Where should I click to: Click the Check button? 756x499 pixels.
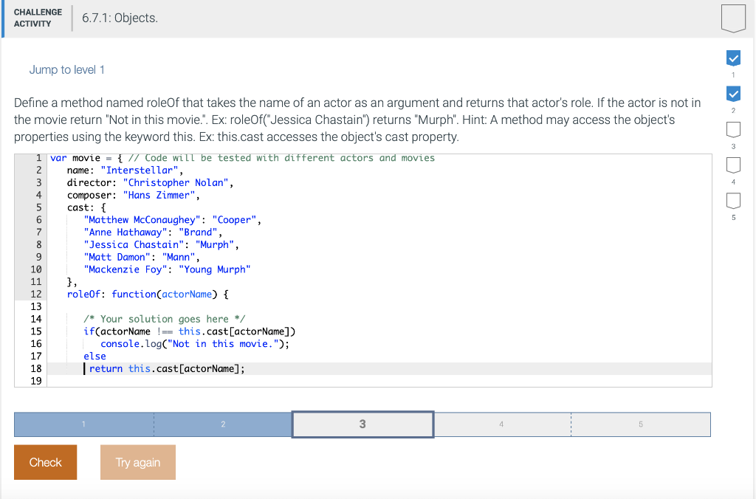tap(45, 461)
